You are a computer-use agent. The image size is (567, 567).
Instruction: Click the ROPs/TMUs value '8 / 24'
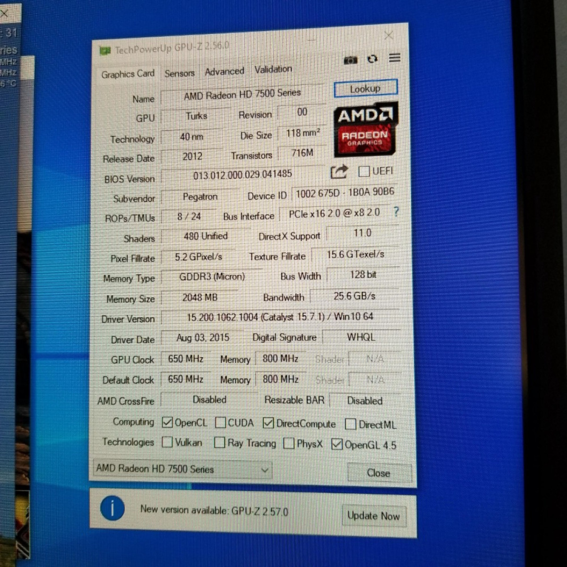[x=189, y=217]
